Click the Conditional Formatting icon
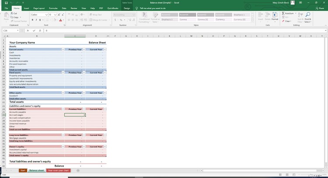This screenshot has width=328, height=178. pos(144,15)
